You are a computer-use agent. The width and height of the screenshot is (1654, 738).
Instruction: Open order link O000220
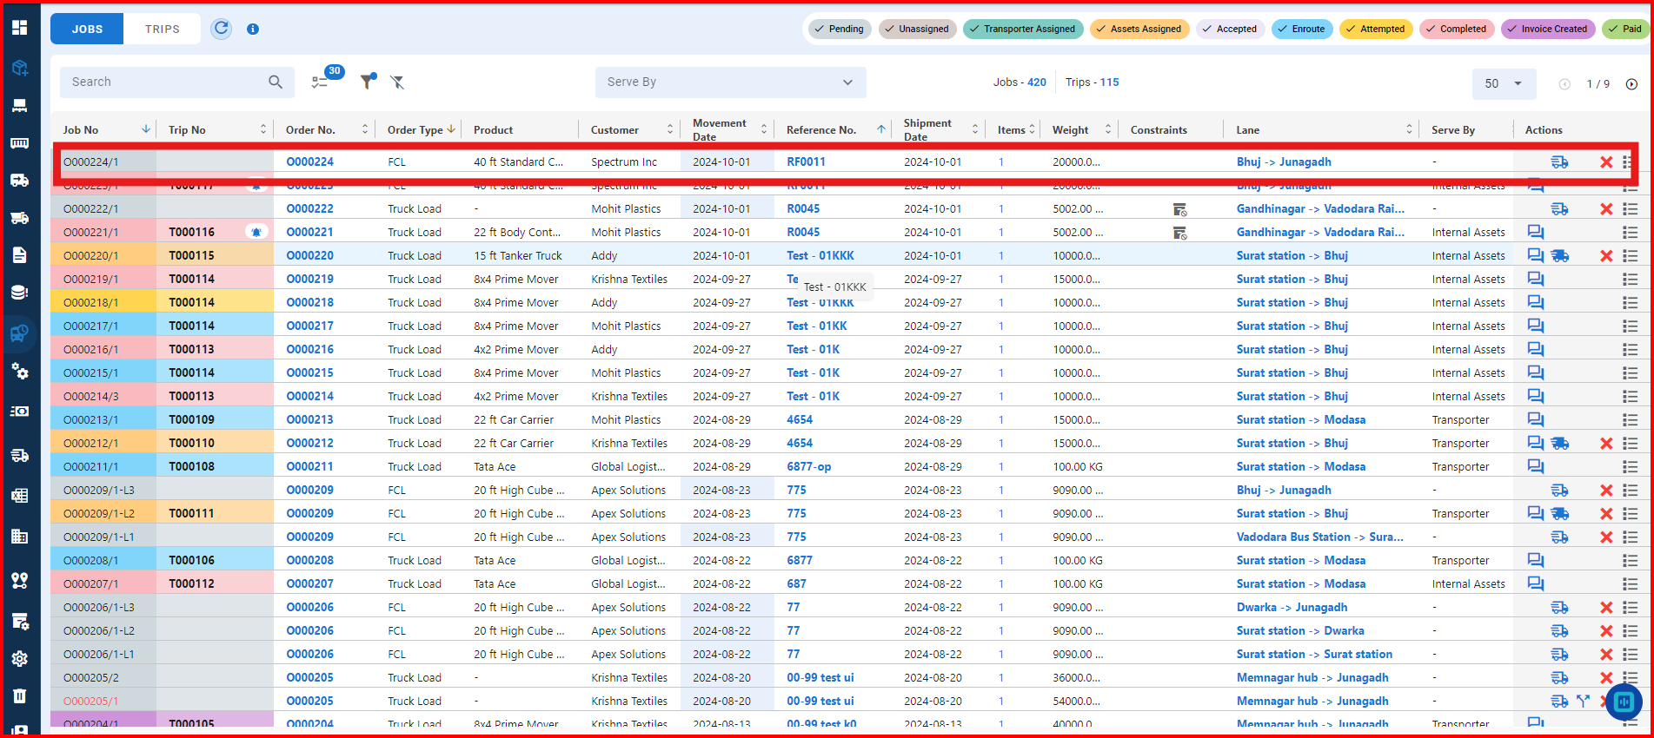[310, 256]
